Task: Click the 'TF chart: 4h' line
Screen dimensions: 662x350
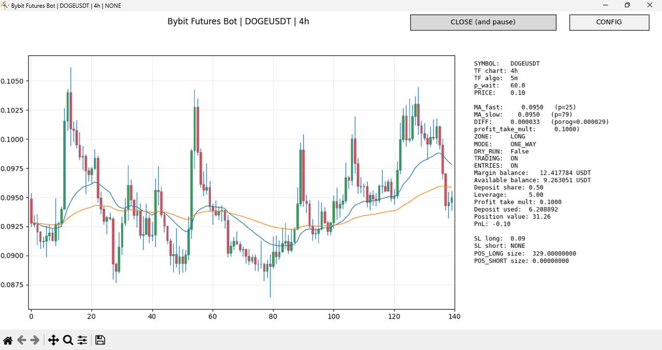Action: click(496, 71)
